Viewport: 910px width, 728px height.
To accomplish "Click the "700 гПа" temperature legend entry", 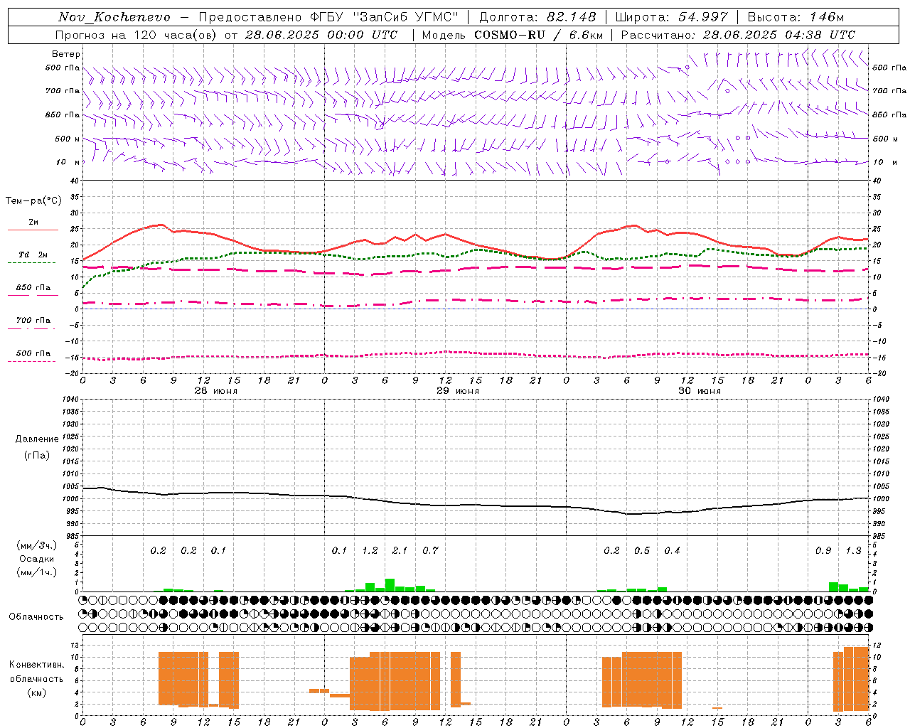I will (x=33, y=321).
